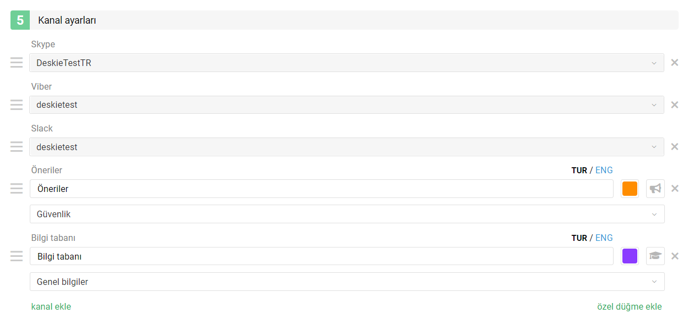
Task: Expand the Güvenlik category dropdown
Action: click(x=347, y=214)
